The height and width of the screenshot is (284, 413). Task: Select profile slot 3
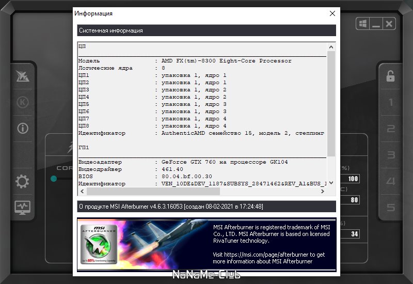(391, 154)
